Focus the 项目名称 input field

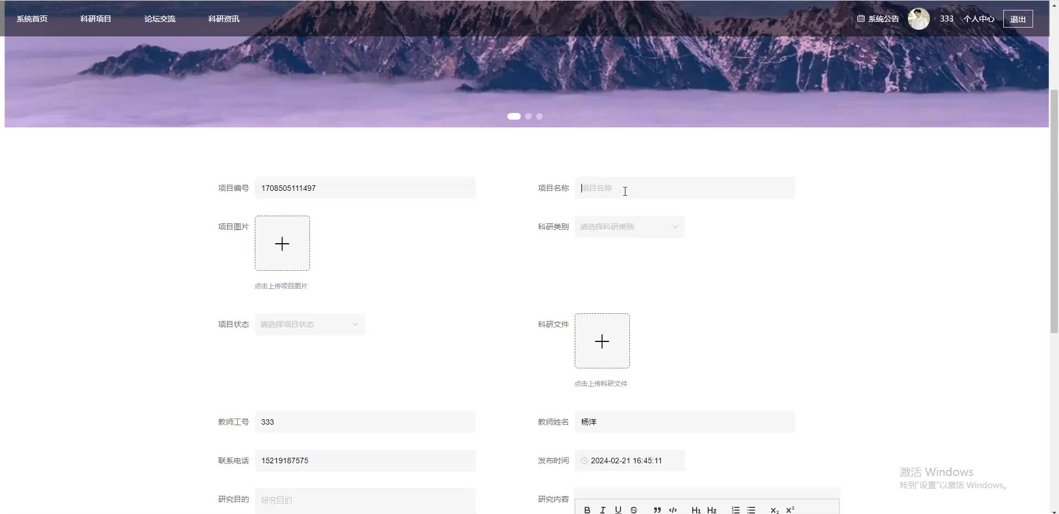[684, 188]
